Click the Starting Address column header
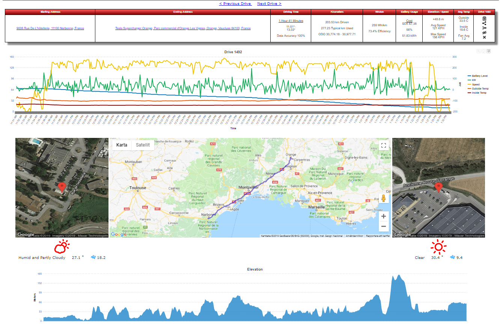Screen dimensions: 500x329 click(x=50, y=12)
